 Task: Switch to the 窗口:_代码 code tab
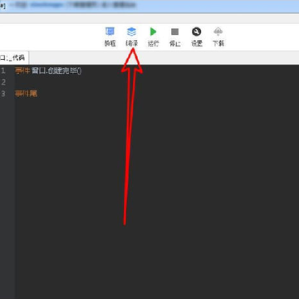point(14,58)
